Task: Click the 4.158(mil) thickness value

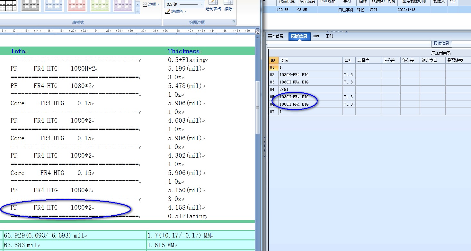Action: (x=185, y=207)
